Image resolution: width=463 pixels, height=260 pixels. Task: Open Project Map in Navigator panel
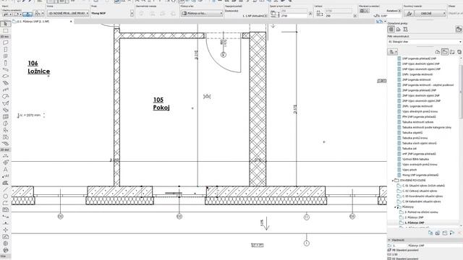click(x=438, y=52)
